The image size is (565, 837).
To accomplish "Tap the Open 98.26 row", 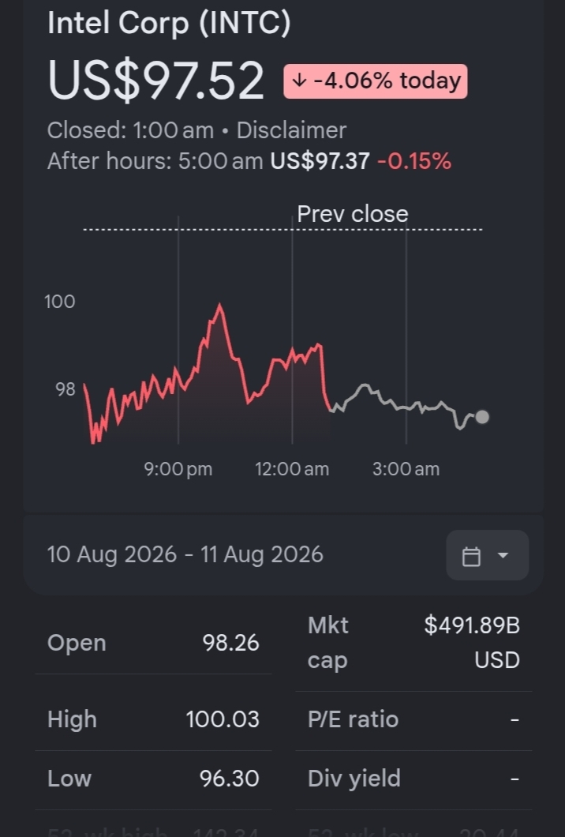I will (153, 643).
